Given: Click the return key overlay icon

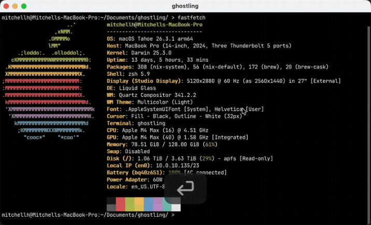Looking at the screenshot, I should coord(185,188).
